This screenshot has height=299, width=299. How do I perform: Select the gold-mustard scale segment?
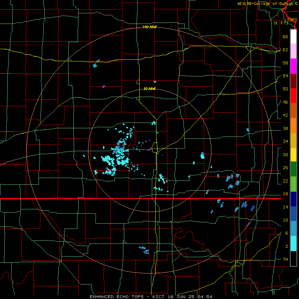[293, 140]
